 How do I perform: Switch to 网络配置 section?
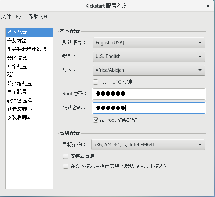click(29, 66)
